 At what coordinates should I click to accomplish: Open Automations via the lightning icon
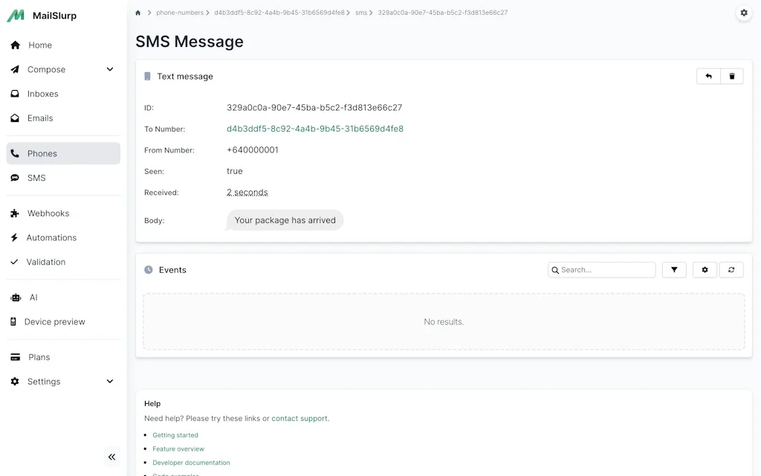(16, 237)
